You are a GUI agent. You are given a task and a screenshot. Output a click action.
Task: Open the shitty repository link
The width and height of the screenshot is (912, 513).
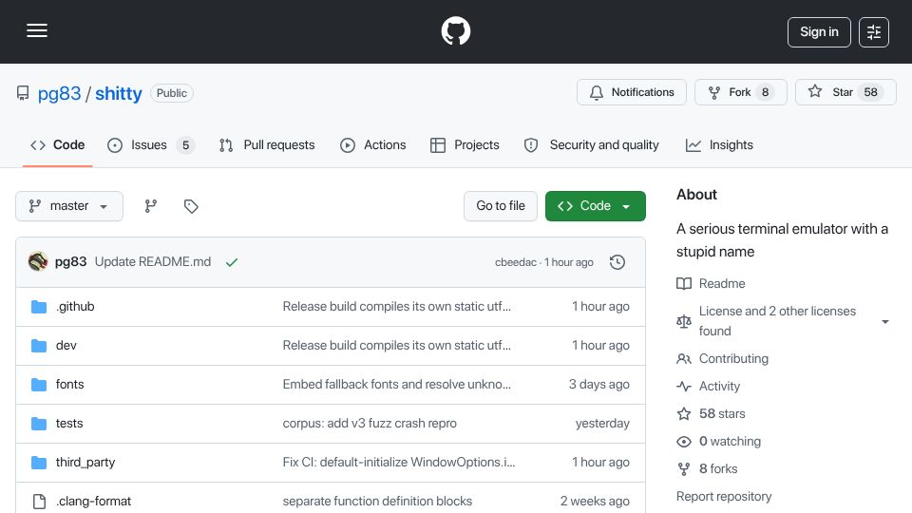click(119, 93)
